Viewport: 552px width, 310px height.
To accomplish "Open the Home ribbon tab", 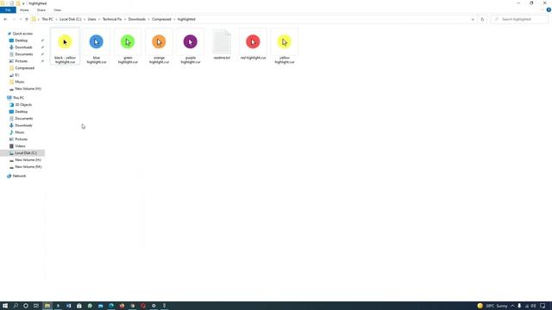I will click(x=24, y=10).
